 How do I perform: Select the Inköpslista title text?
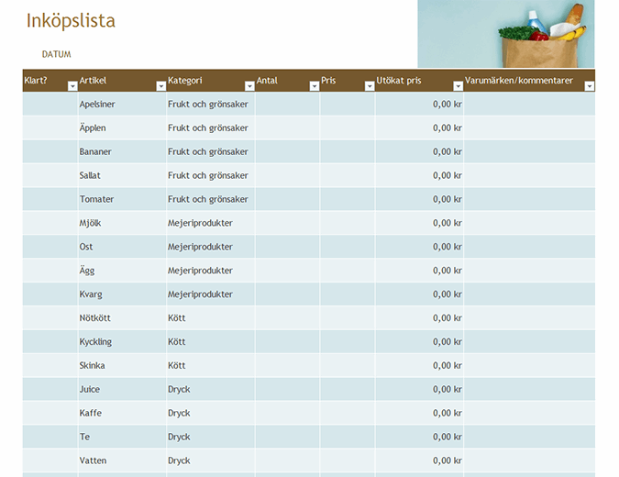(71, 21)
